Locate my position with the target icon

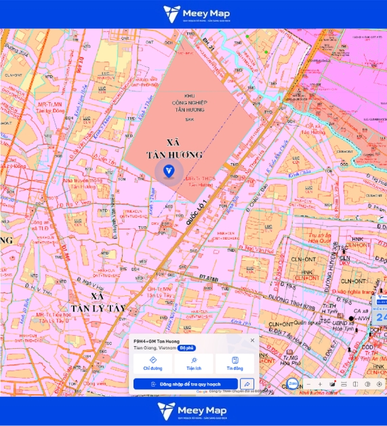(x=379, y=384)
